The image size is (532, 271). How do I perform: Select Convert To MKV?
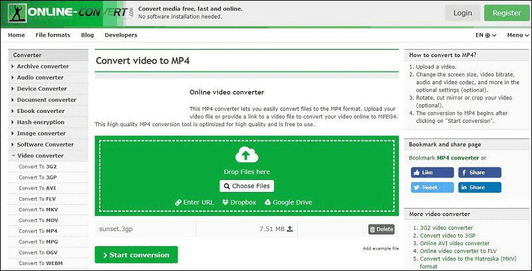[39, 210]
